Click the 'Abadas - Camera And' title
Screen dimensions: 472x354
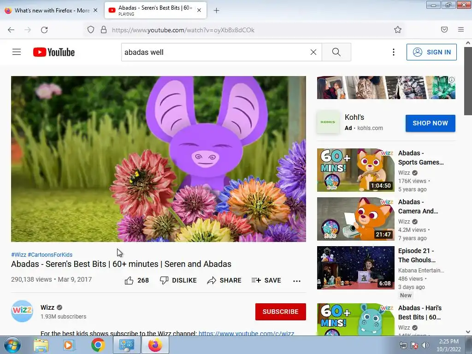click(x=418, y=206)
